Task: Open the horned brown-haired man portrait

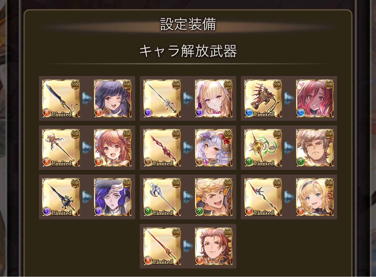Action: click(x=315, y=148)
